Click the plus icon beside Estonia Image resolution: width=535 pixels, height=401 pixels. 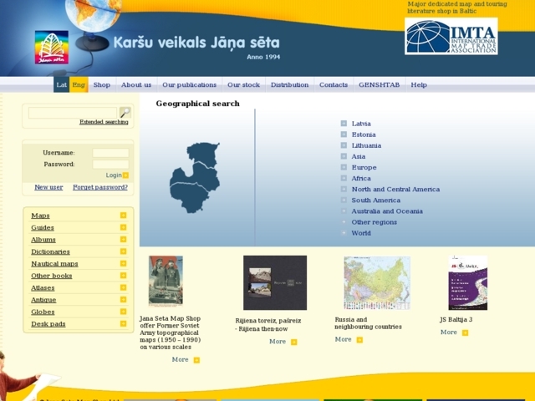coord(344,135)
